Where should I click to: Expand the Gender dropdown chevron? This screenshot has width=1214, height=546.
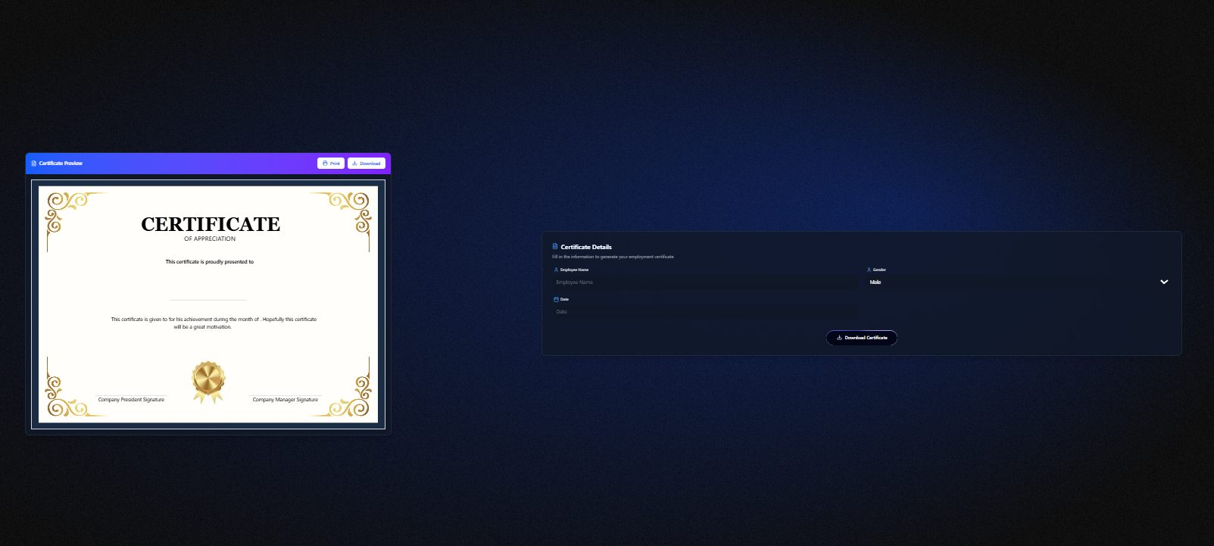pyautogui.click(x=1164, y=282)
